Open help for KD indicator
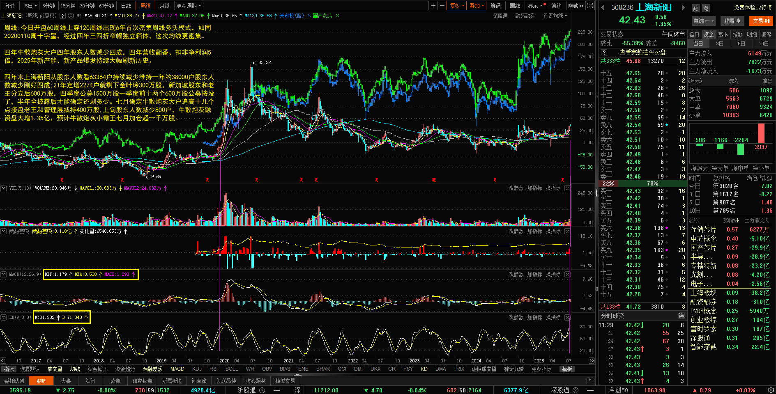 tap(3, 317)
